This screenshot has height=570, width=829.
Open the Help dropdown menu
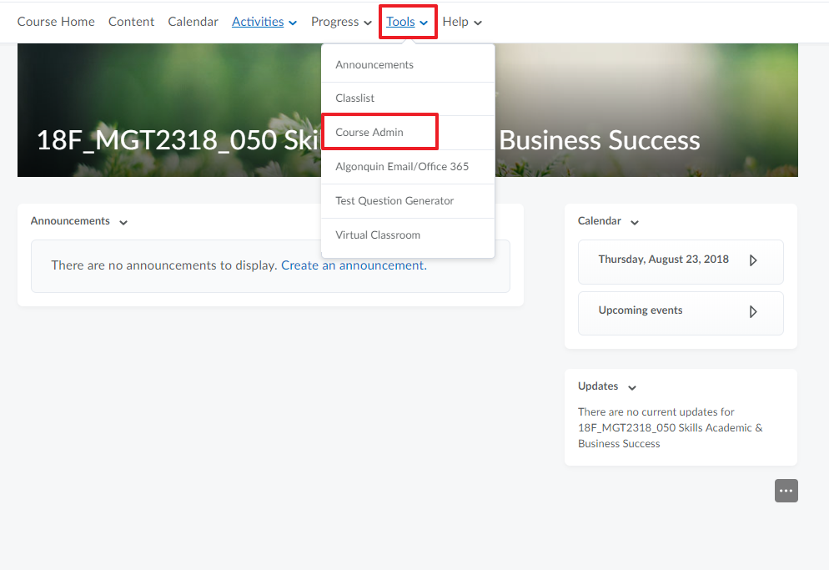[462, 22]
